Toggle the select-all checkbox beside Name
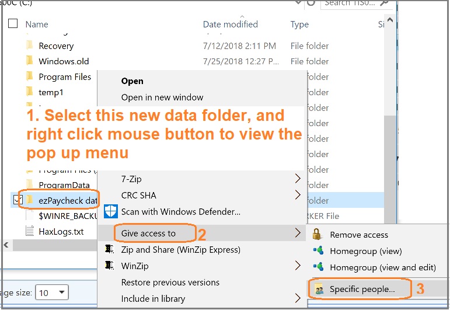The height and width of the screenshot is (310, 450). point(13,23)
